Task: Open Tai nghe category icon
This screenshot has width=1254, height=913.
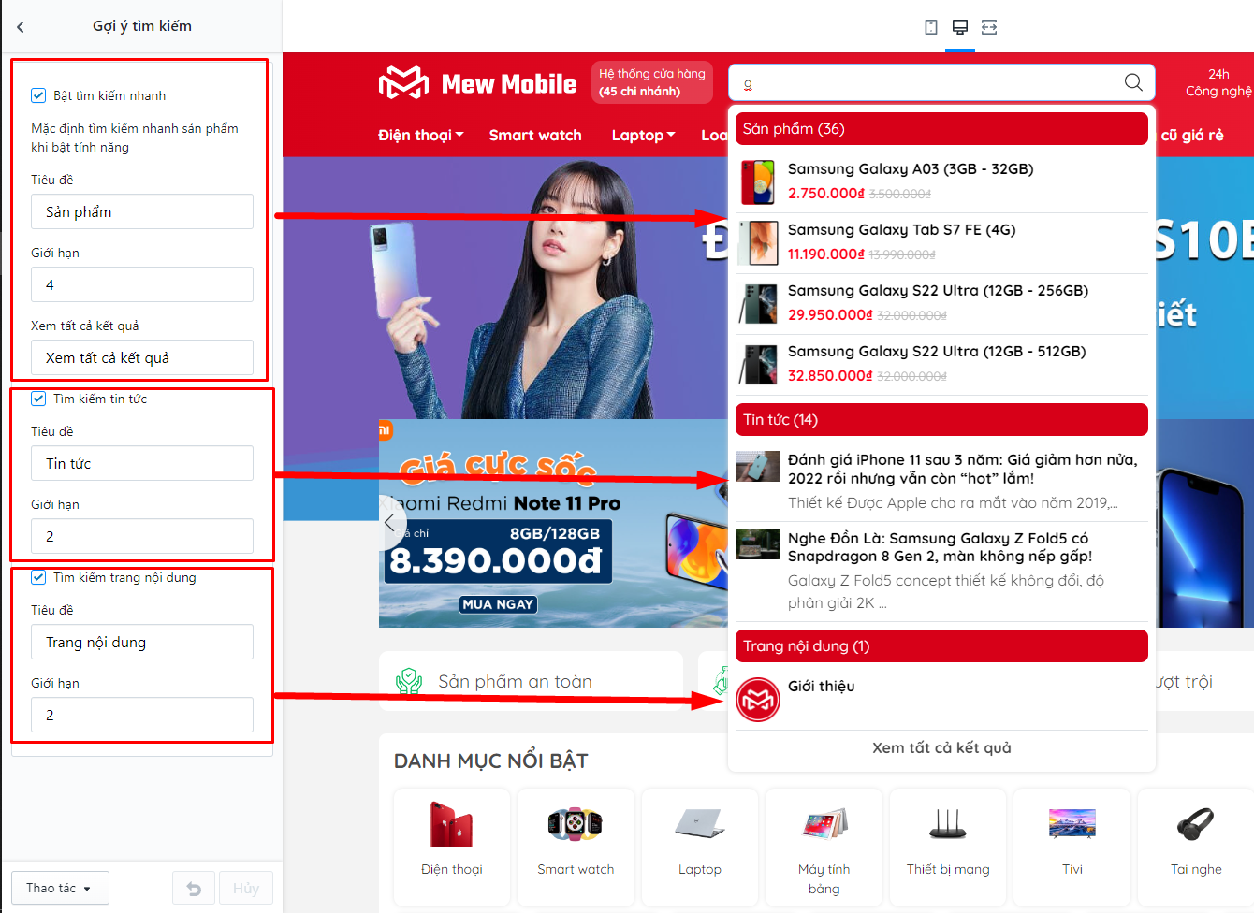Action: click(x=1196, y=824)
